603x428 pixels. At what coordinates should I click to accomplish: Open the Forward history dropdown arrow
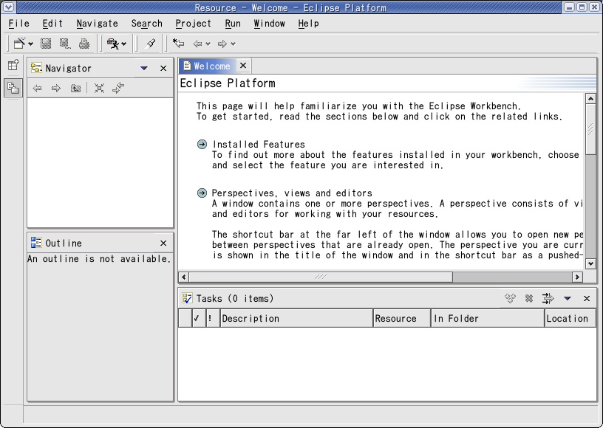point(233,44)
